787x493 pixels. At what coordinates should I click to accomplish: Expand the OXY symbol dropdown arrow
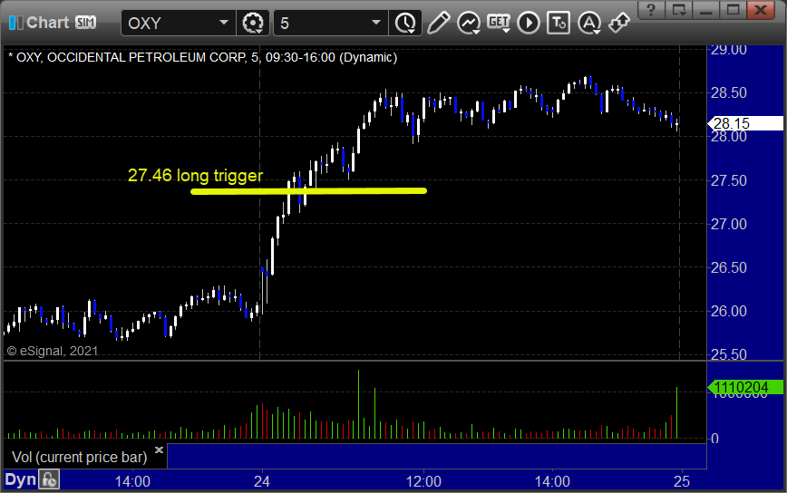coord(224,23)
